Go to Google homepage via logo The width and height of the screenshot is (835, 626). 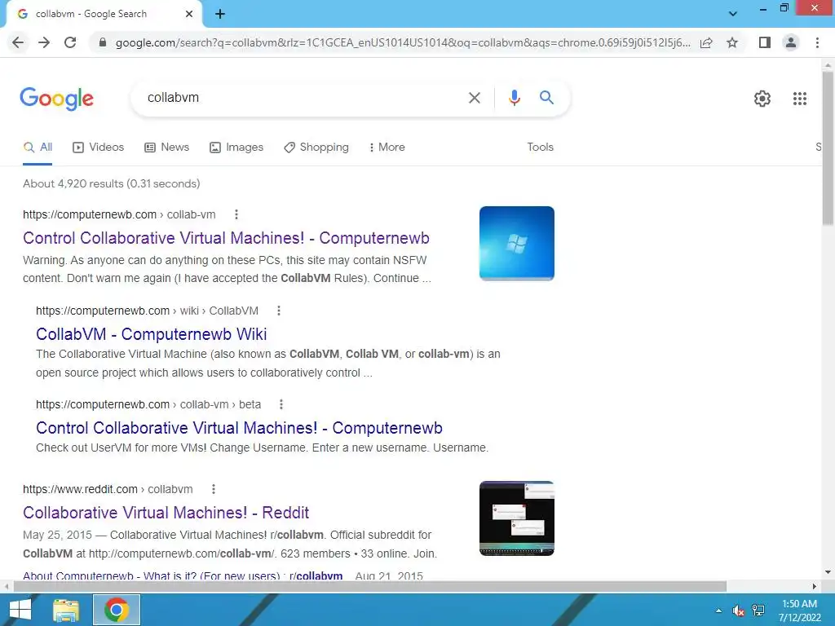[57, 99]
